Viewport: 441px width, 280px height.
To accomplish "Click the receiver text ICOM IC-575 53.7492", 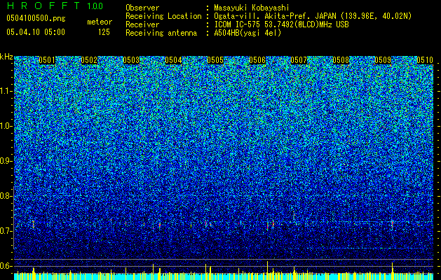I will pyautogui.click(x=281, y=24).
